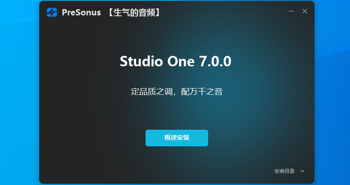Minimize the Studio One installer window
The width and height of the screenshot is (350, 185).
[291, 11]
